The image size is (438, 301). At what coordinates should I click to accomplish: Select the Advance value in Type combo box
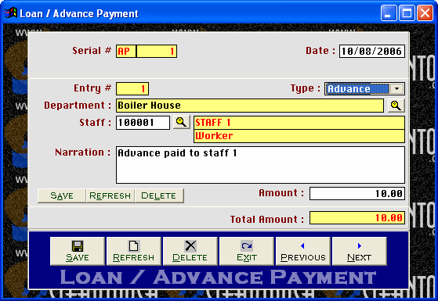coord(357,89)
